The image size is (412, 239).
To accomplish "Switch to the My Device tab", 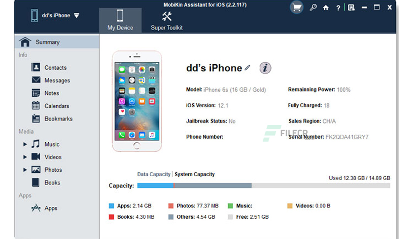I will tap(120, 20).
